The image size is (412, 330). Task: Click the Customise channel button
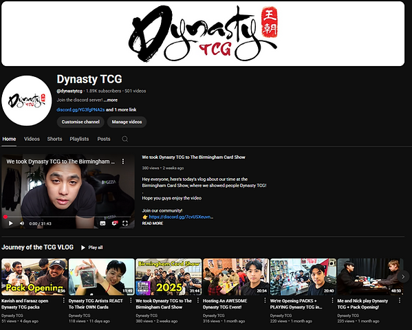pyautogui.click(x=80, y=122)
